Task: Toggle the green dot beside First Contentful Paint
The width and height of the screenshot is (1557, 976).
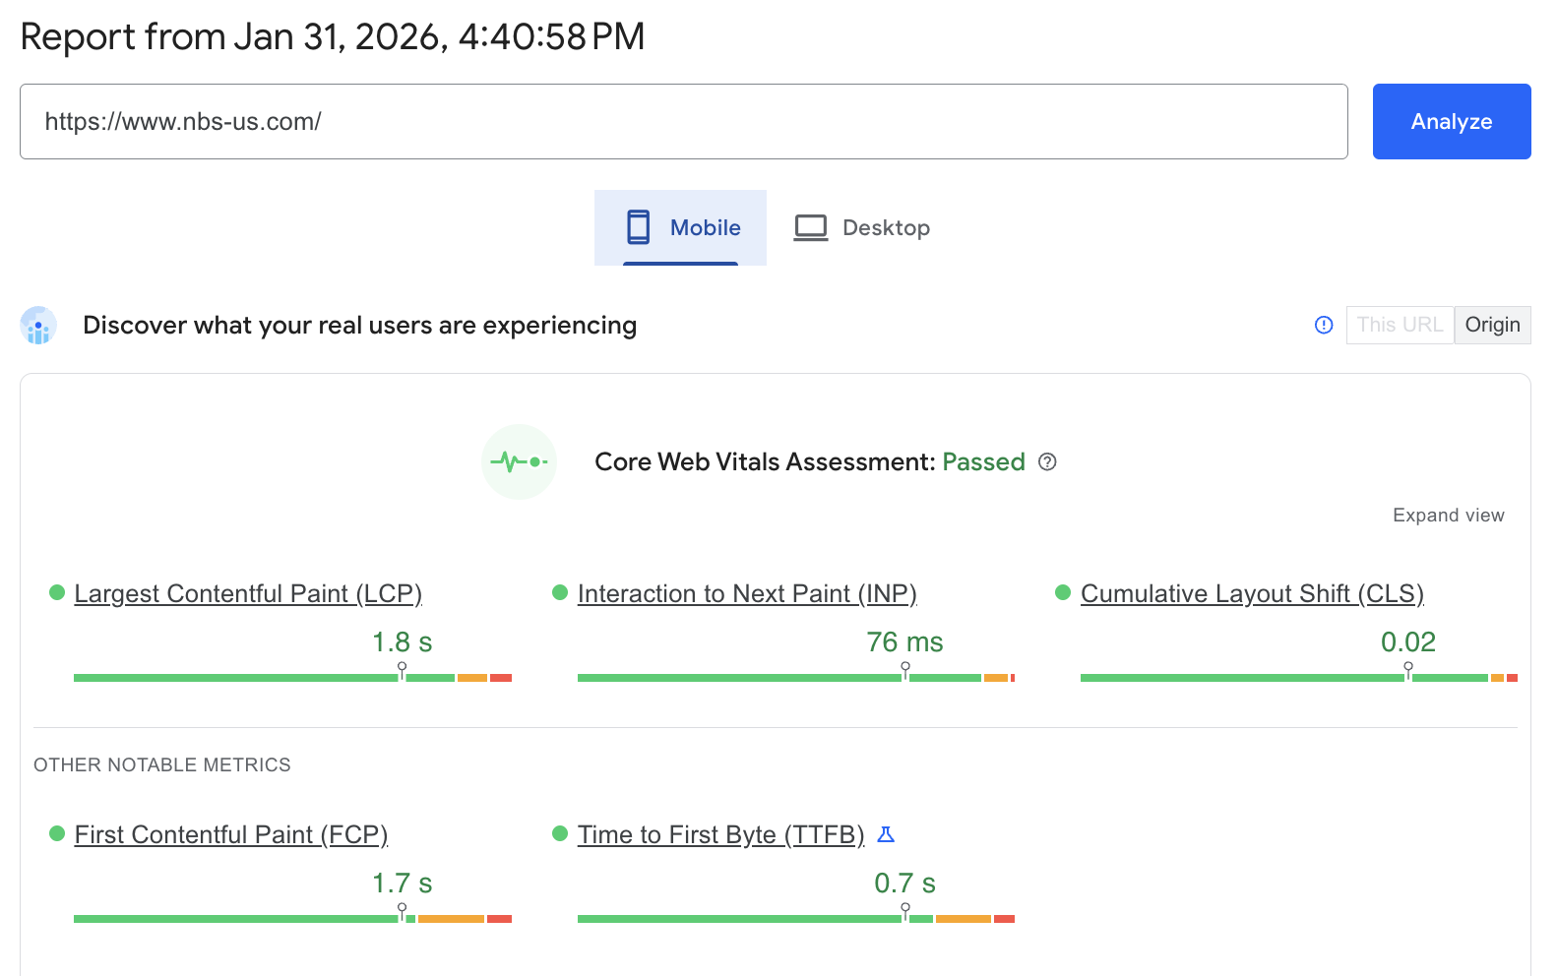Action: click(56, 833)
